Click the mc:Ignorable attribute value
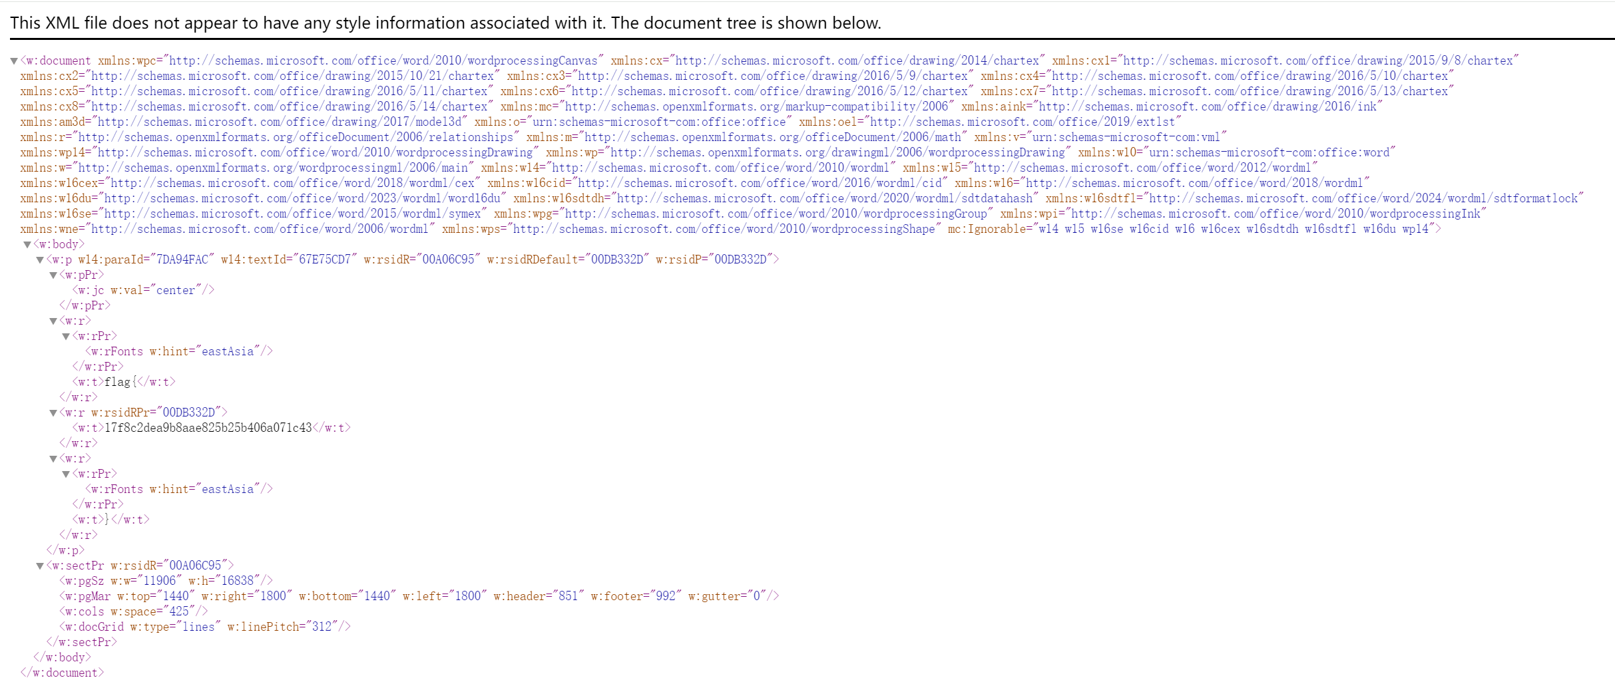1615x678 pixels. tap(1234, 229)
